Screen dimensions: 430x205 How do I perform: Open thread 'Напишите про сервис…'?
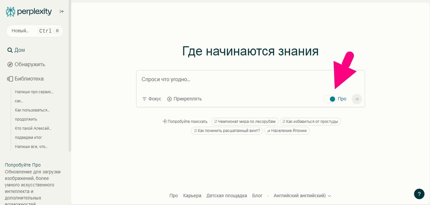click(x=34, y=92)
